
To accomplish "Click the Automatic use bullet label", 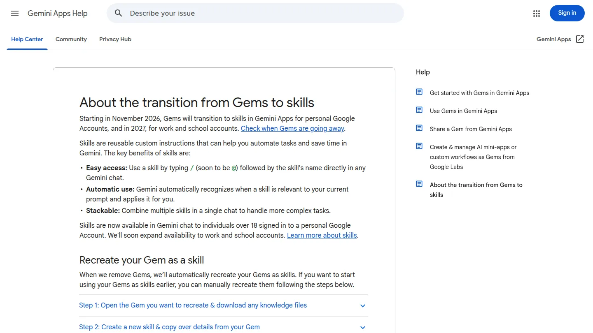I will point(110,189).
